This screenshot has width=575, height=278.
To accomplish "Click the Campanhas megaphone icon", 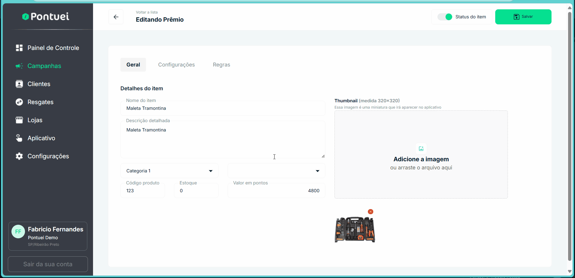I will (x=19, y=66).
